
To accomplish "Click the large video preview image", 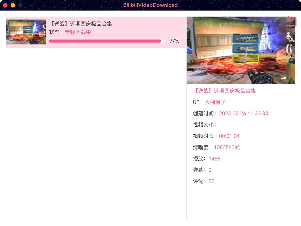I will pos(241,50).
